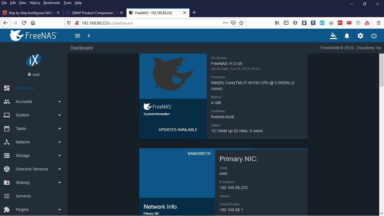Click the hostname value freenas.local
Viewport: 384px width, 216px height.
click(x=222, y=117)
